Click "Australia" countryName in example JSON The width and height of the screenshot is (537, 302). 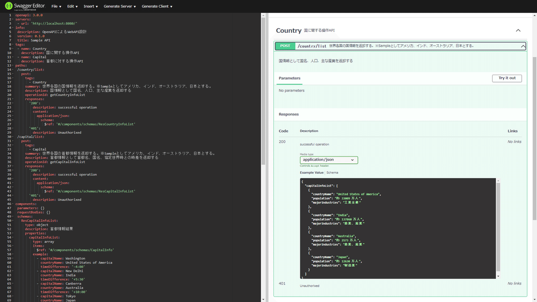coord(346,236)
